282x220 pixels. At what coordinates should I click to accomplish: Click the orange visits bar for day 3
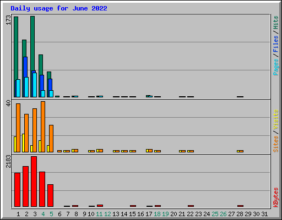(x=35, y=130)
